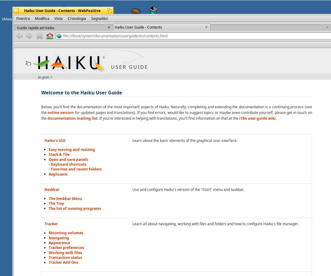Open the Tracker Add-Ons link
This screenshot has width=331, height=276.
point(63,262)
